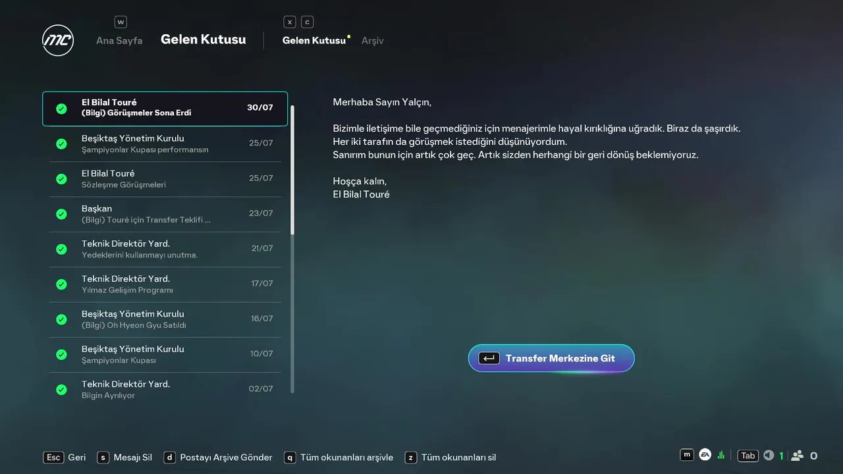
Task: Click Mesajı Sil to delete the message
Action: [124, 457]
